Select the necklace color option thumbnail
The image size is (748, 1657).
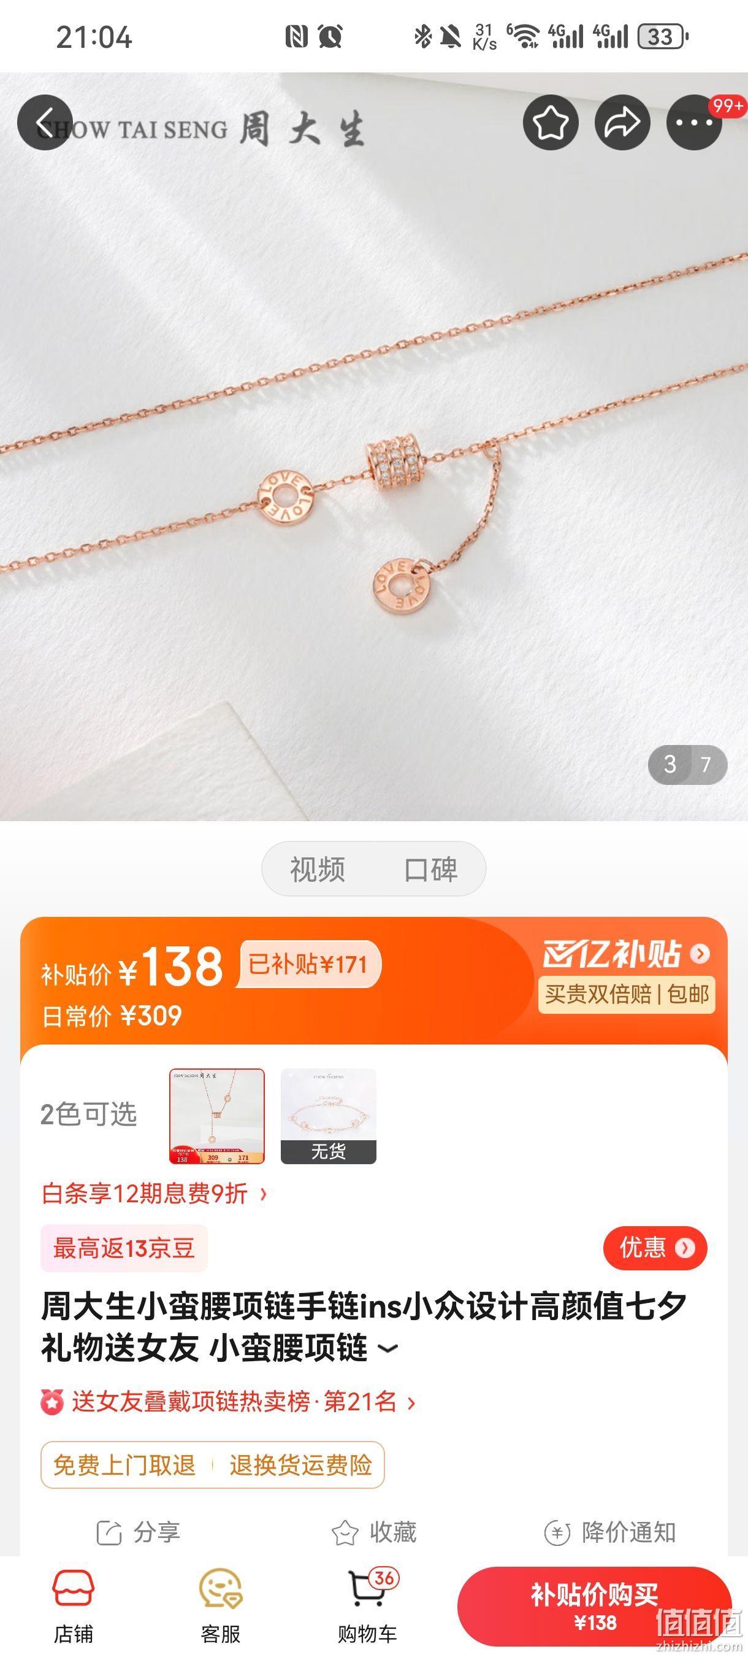point(217,1116)
